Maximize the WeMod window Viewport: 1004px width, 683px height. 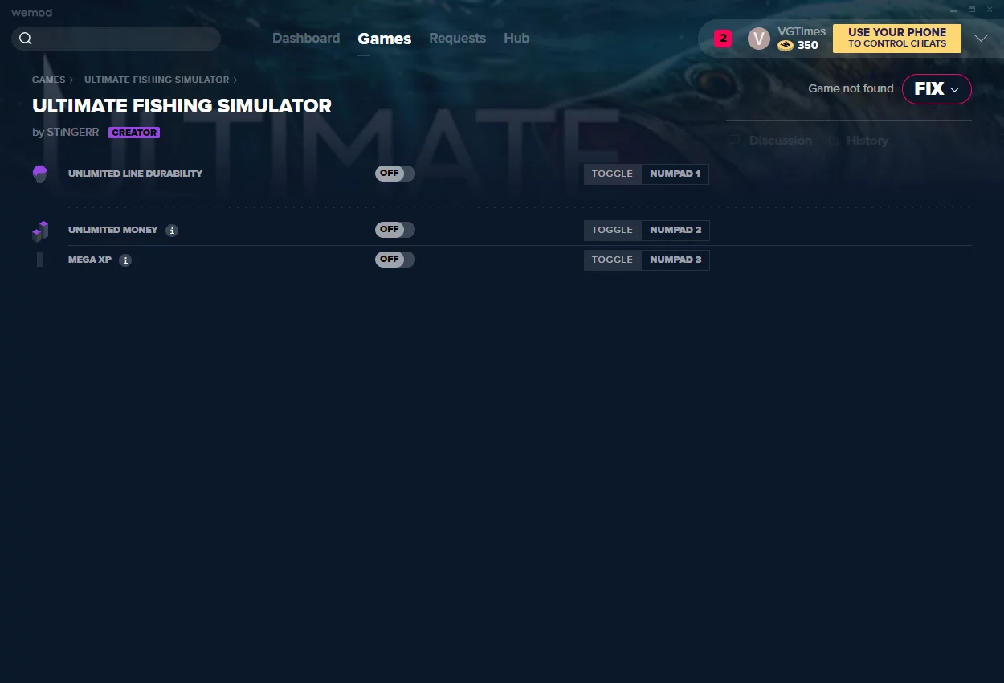click(972, 10)
